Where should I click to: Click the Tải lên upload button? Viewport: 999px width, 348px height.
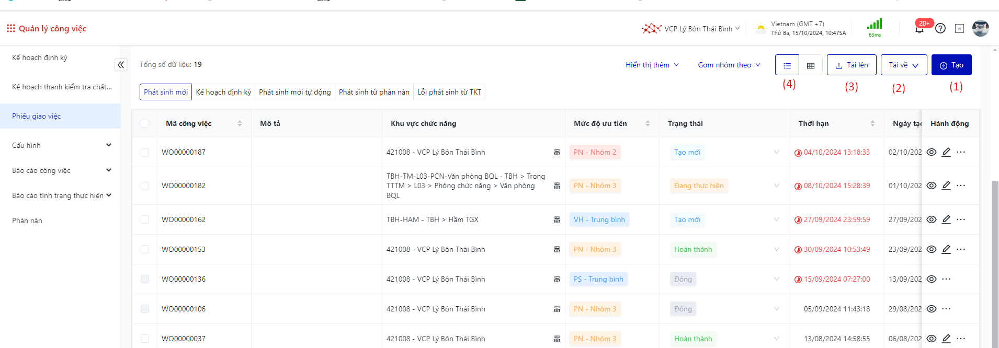[x=852, y=65]
